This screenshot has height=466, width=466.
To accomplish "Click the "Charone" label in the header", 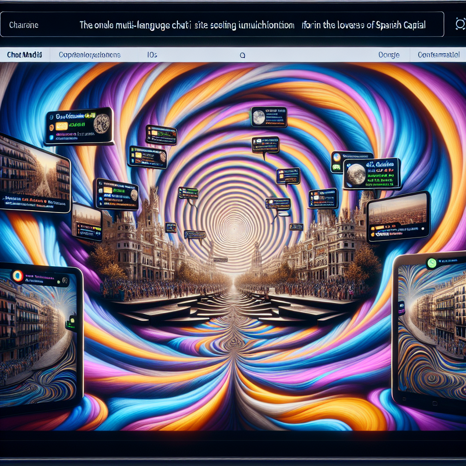I will (x=24, y=25).
